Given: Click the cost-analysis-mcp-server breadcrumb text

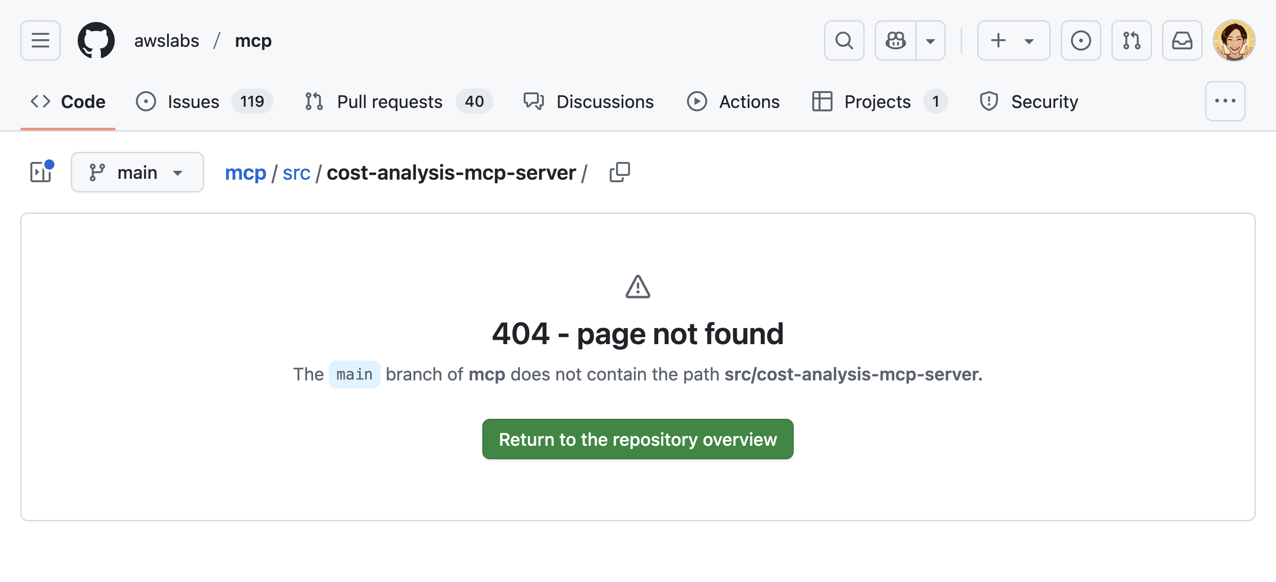Looking at the screenshot, I should [451, 173].
